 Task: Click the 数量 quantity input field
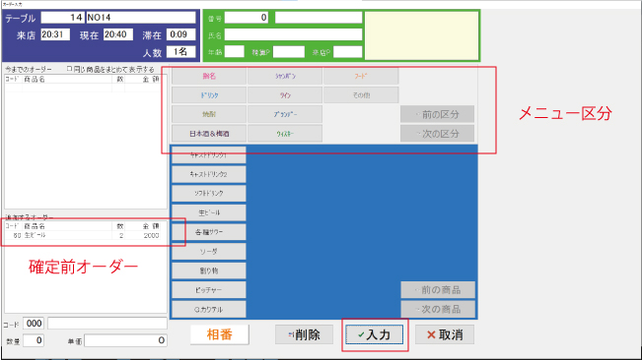tap(34, 340)
